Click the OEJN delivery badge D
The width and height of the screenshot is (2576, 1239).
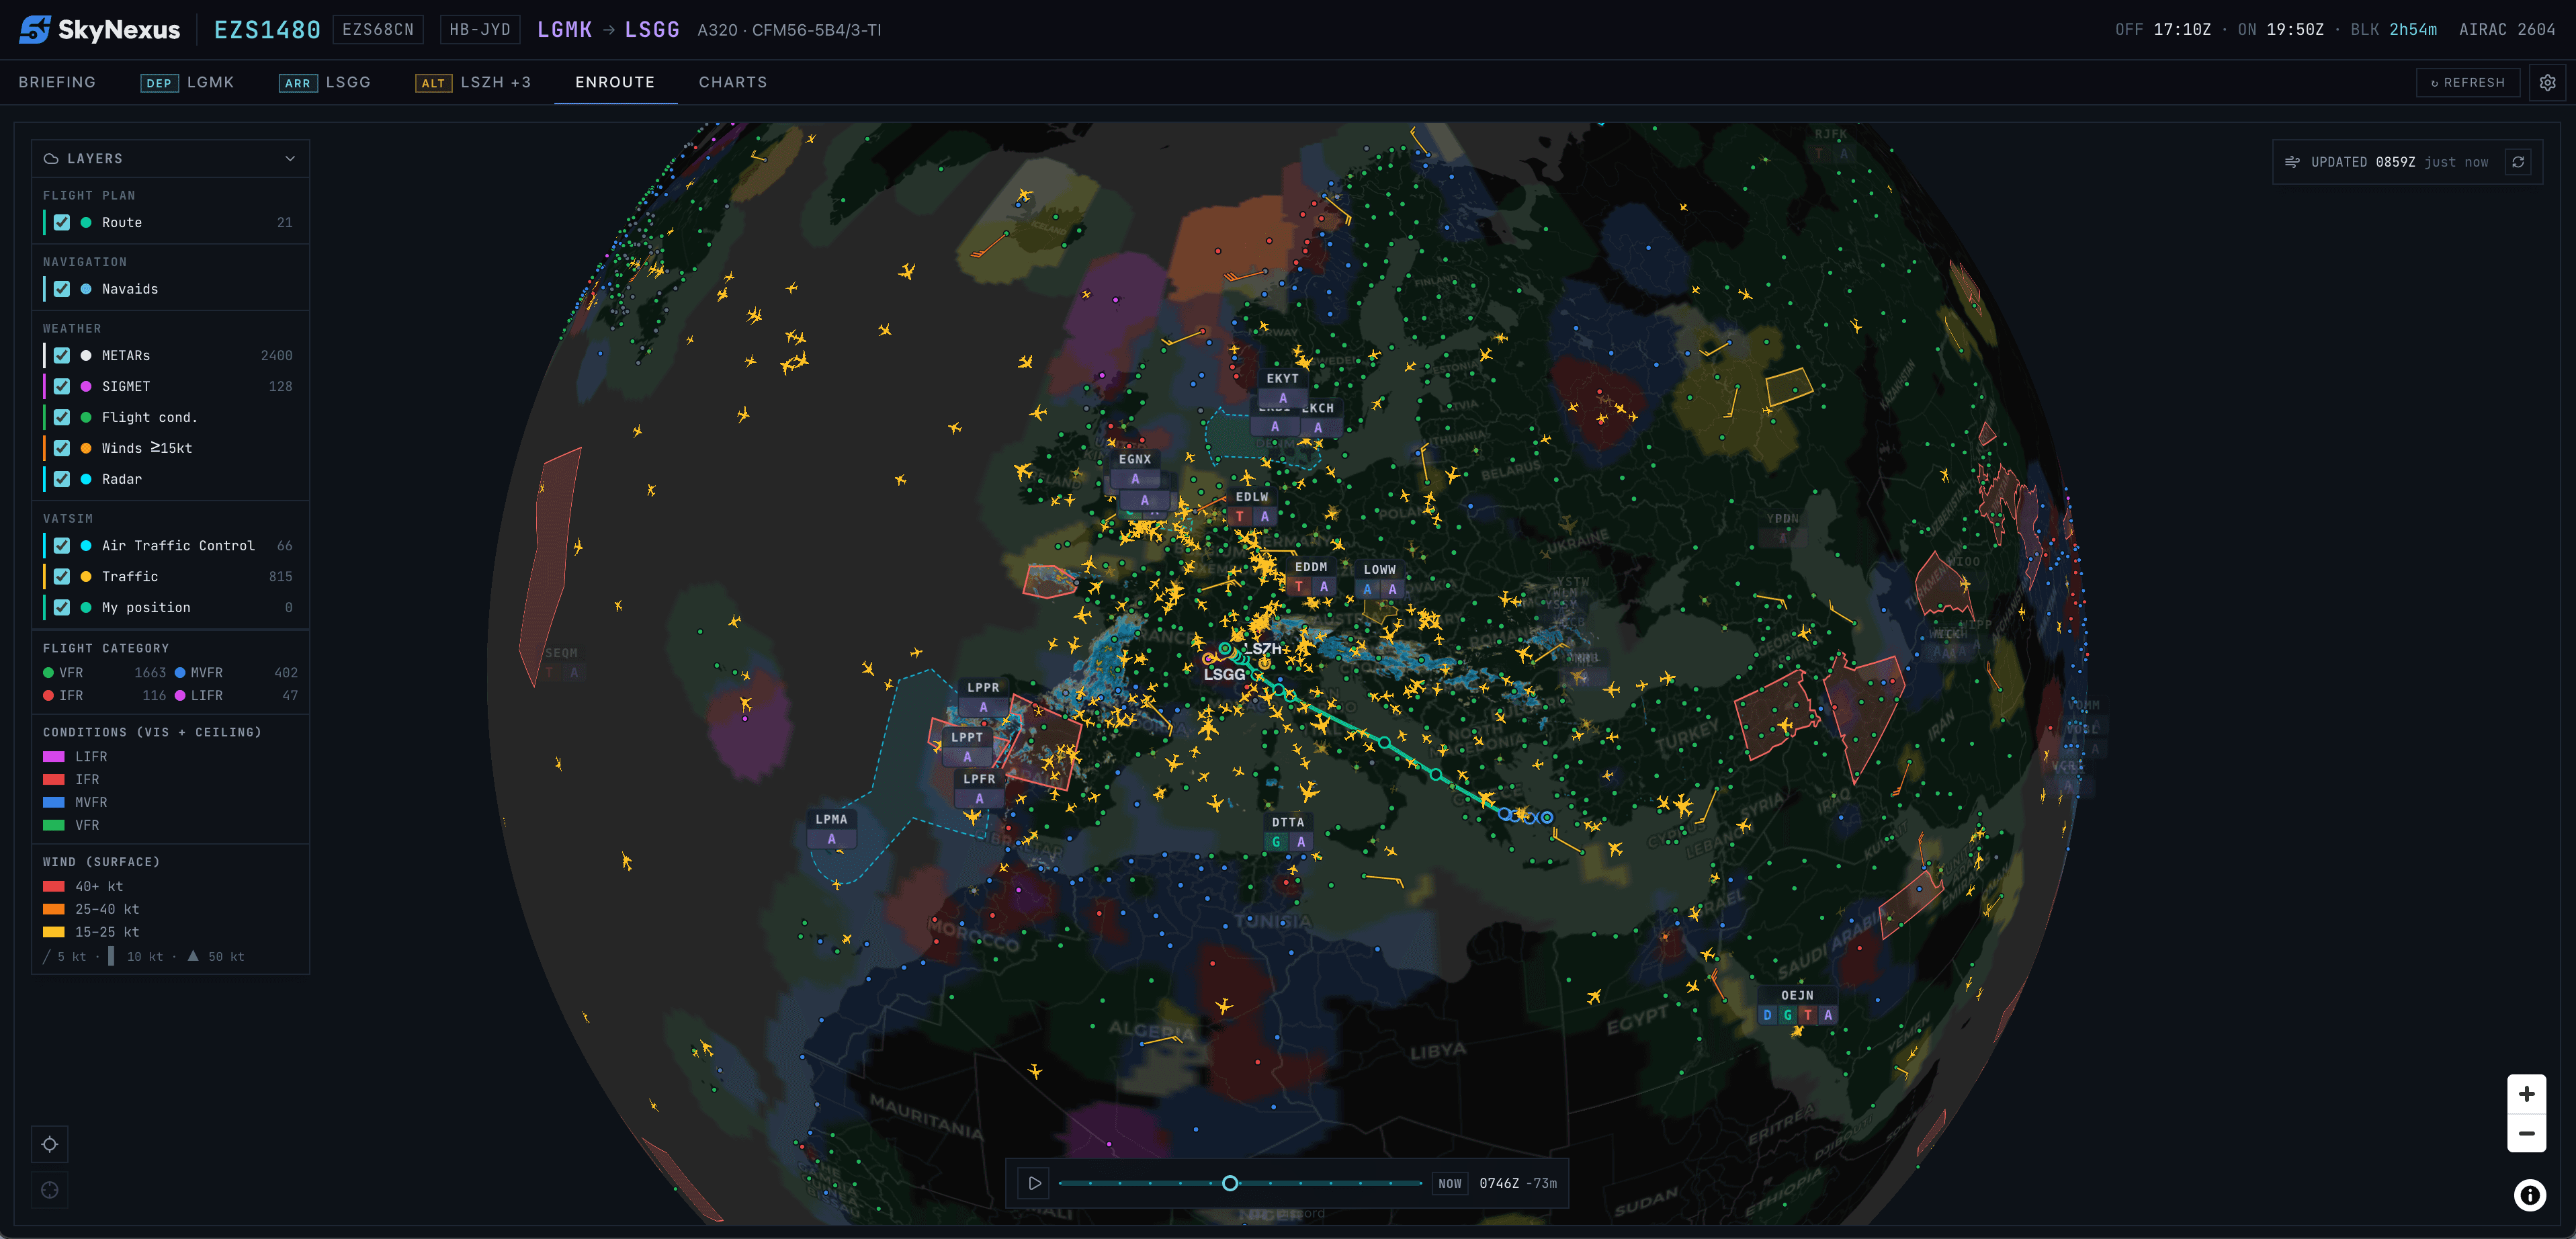1767,1015
